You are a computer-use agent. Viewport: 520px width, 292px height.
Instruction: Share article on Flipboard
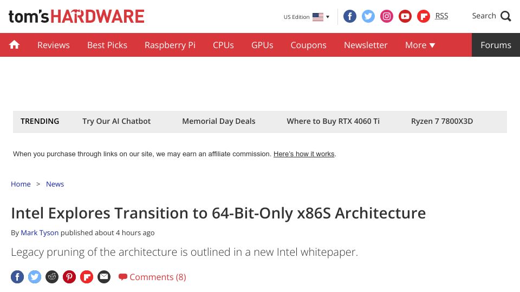click(x=87, y=277)
